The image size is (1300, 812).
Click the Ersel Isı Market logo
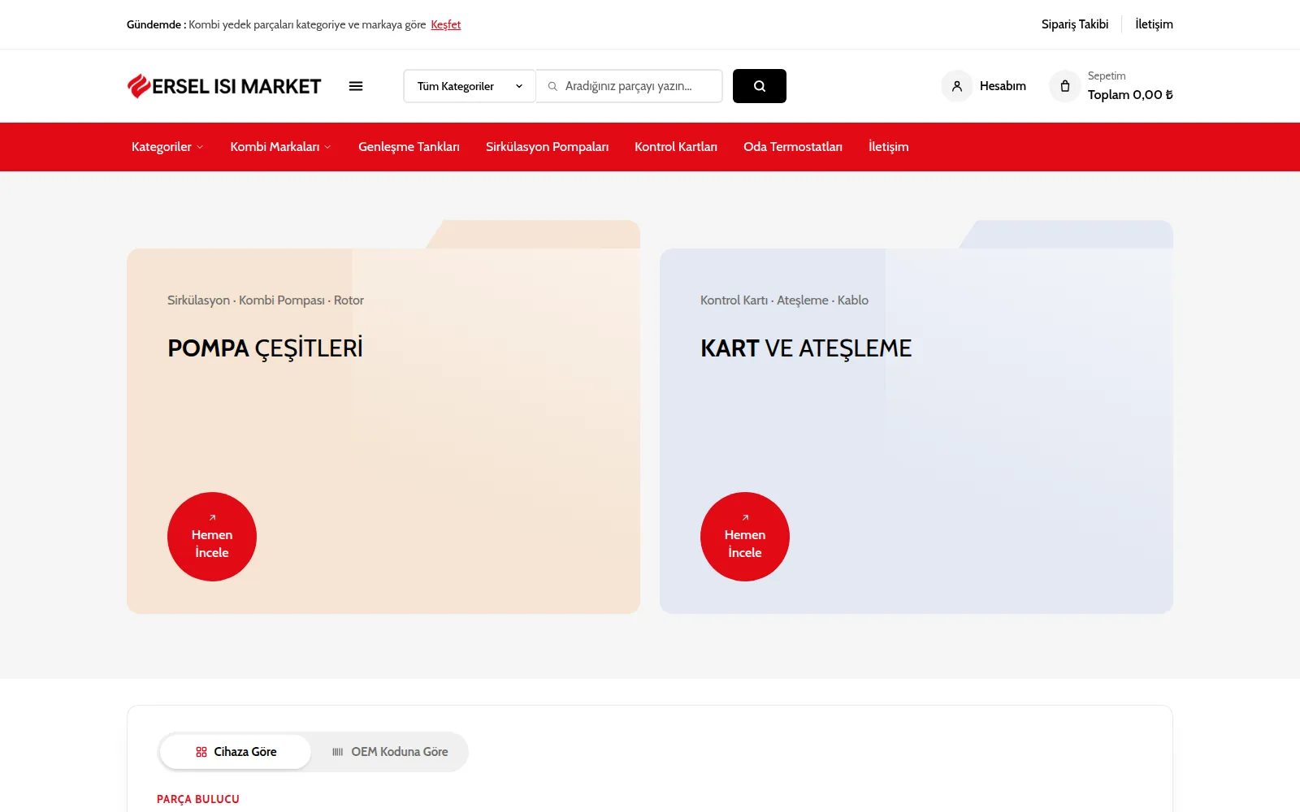(224, 86)
